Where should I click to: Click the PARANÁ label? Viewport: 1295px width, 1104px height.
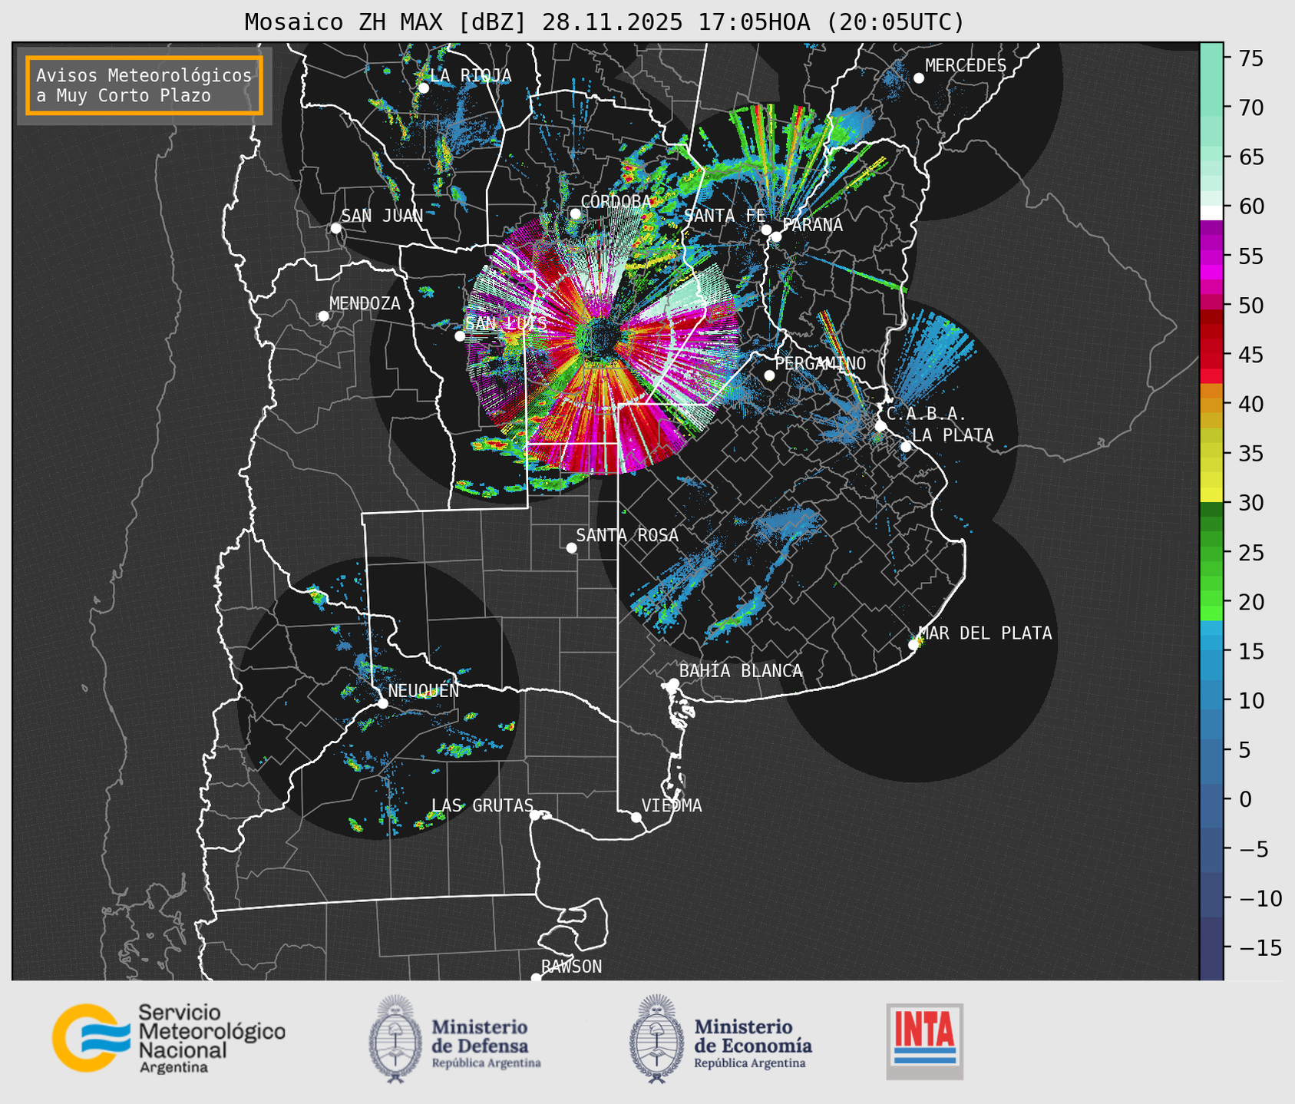pyautogui.click(x=812, y=225)
